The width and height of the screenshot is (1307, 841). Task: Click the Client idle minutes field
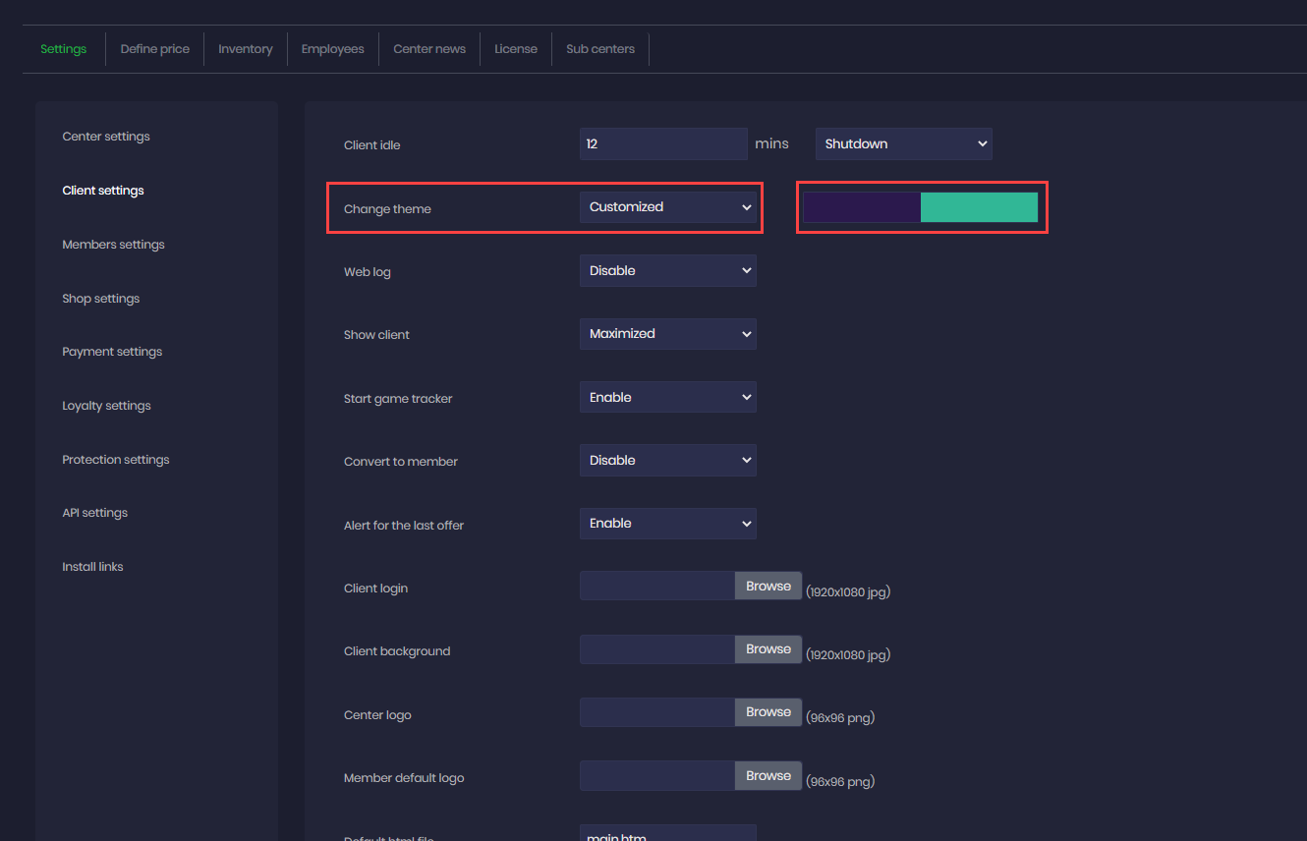(x=663, y=143)
